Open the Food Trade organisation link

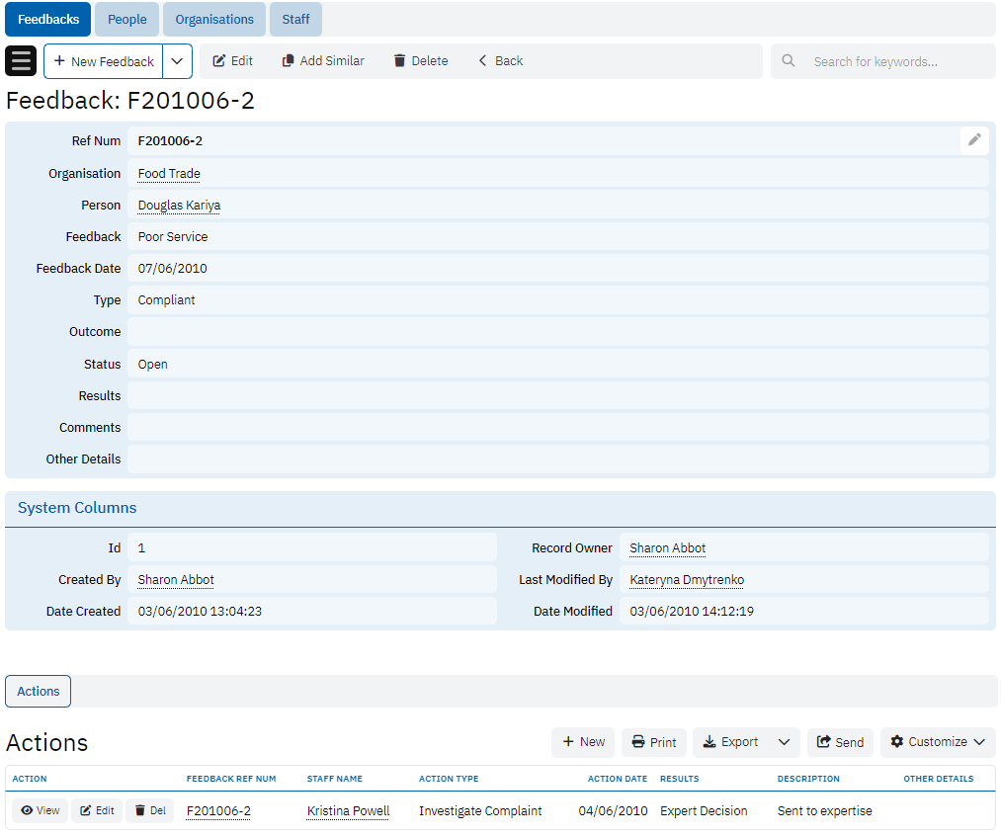pyautogui.click(x=169, y=173)
